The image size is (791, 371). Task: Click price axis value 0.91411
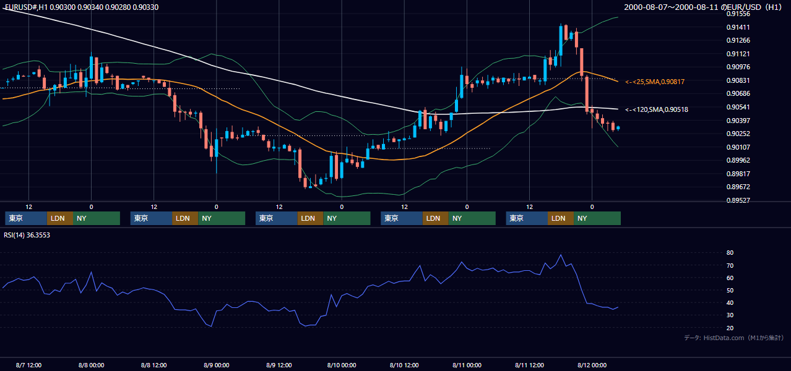tap(738, 27)
